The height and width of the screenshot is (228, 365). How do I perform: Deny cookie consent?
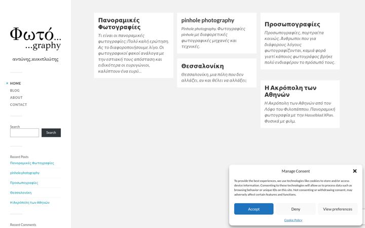296,209
